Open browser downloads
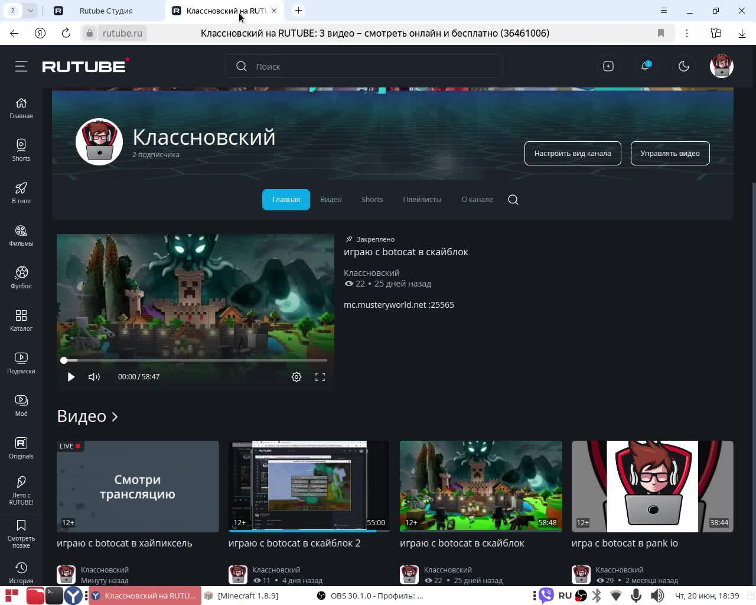Screen dimensions: 756x605 (x=742, y=33)
